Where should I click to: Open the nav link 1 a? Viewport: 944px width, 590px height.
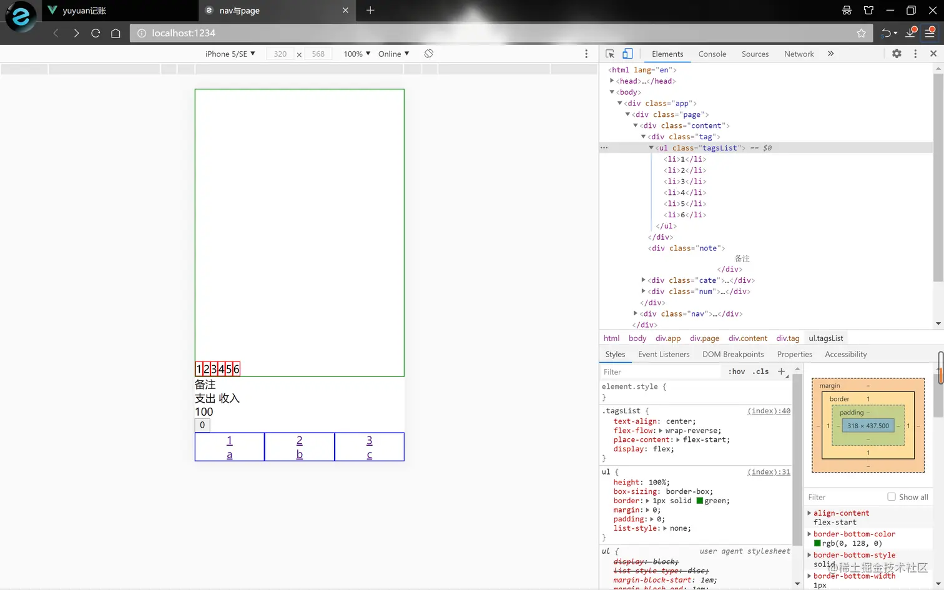[x=230, y=447]
